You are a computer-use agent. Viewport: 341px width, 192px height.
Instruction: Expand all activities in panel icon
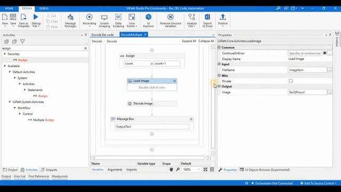(x=6, y=42)
